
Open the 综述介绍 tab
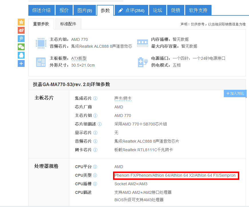pyautogui.click(x=41, y=10)
